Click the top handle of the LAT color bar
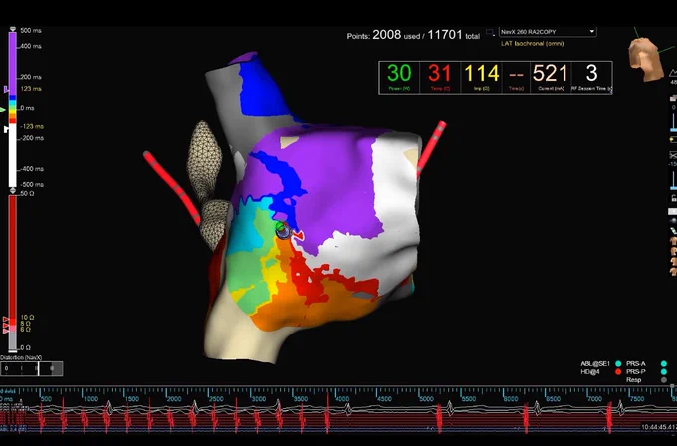 pos(13,29)
